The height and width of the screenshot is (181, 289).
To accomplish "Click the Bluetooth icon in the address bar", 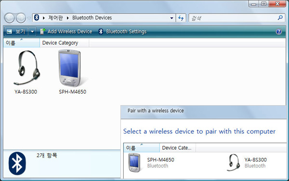I will click(37, 18).
